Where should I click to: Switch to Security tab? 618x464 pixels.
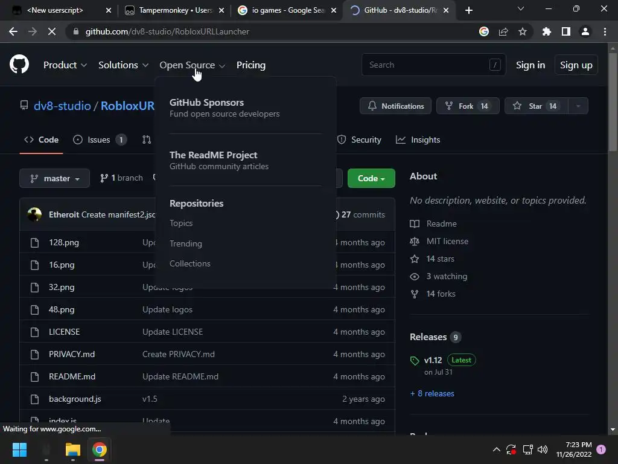tap(359, 140)
